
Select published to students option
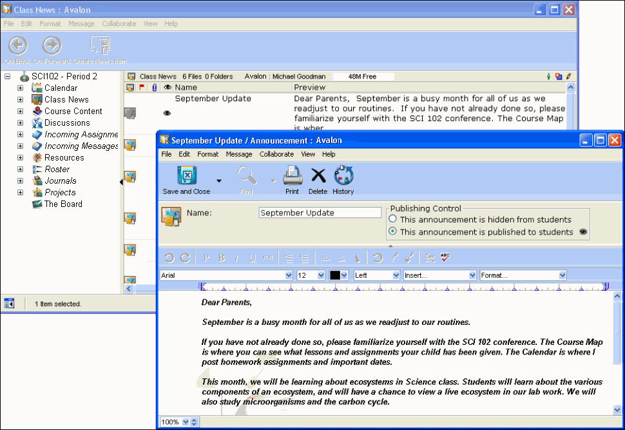(393, 231)
